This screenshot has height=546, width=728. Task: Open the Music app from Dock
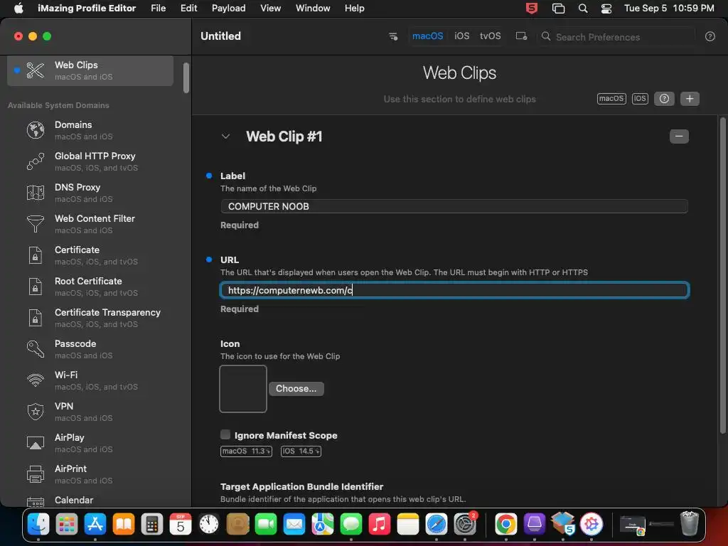(380, 524)
